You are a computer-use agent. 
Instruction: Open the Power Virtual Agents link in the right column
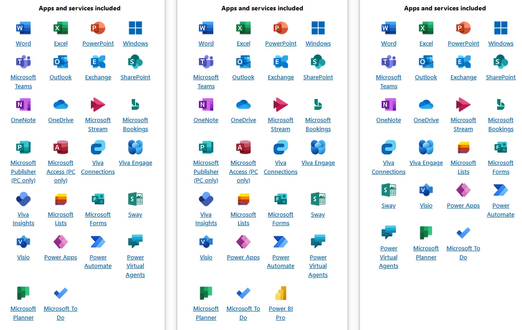(x=388, y=257)
